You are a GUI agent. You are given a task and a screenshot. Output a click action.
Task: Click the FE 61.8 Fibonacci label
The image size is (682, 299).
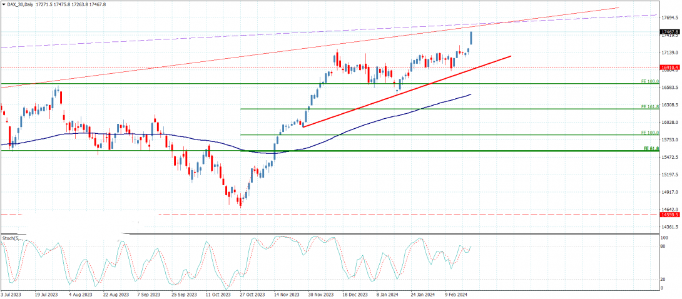(651, 149)
